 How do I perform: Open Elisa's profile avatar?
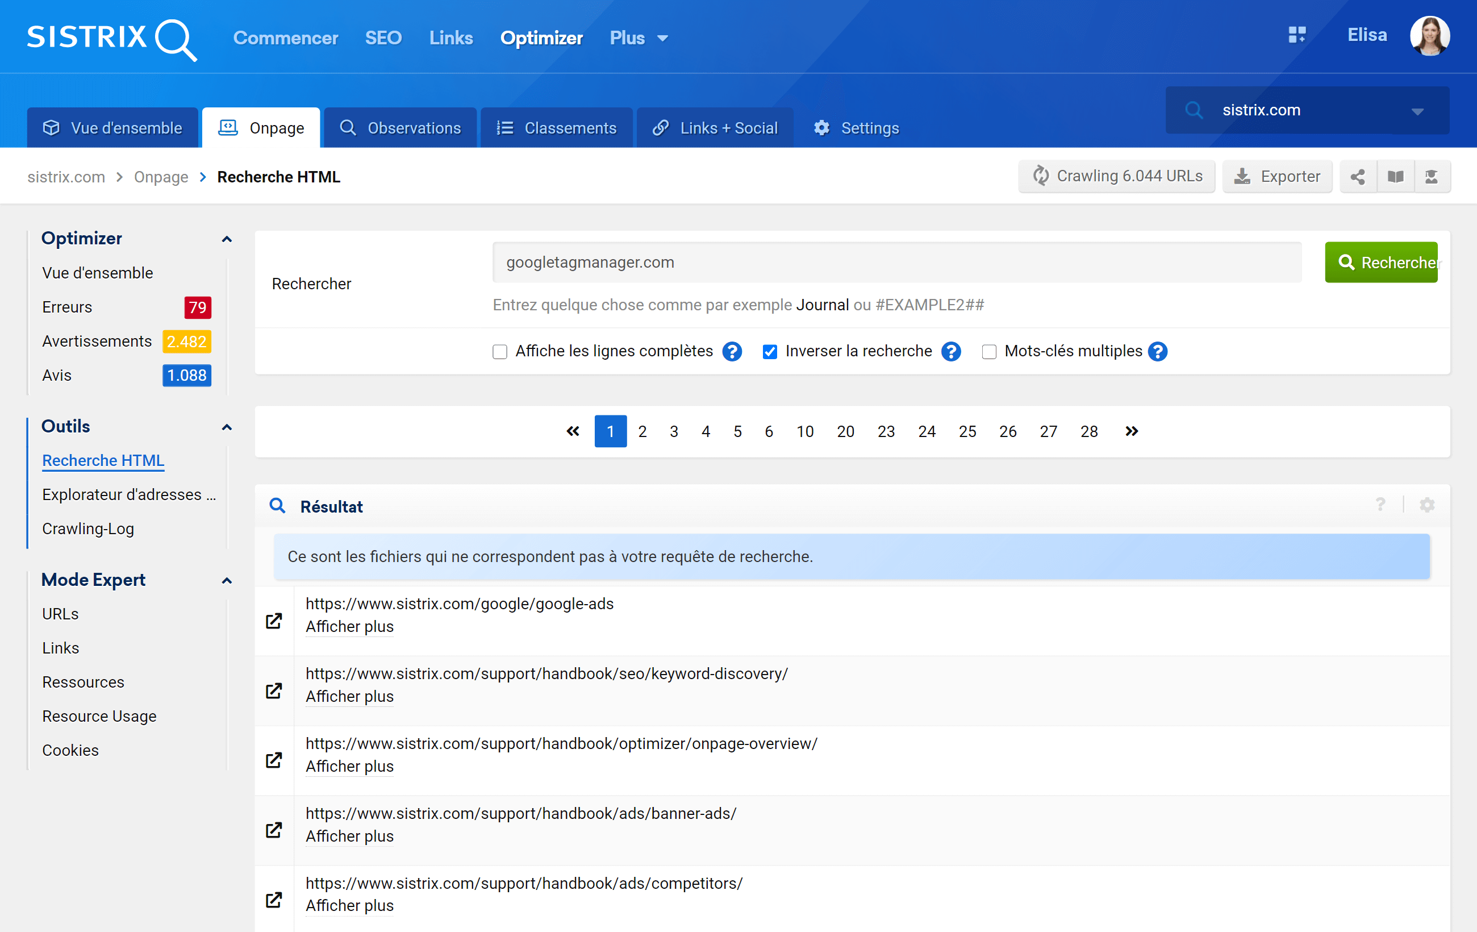coord(1430,36)
